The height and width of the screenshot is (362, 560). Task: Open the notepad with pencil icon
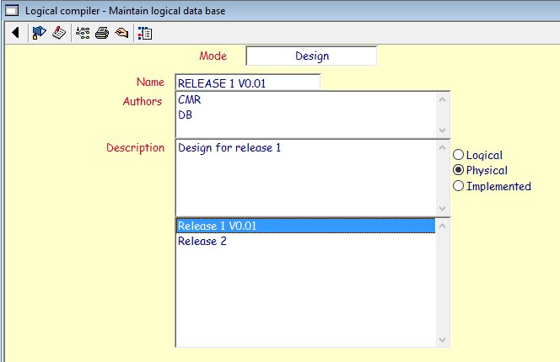point(59,34)
